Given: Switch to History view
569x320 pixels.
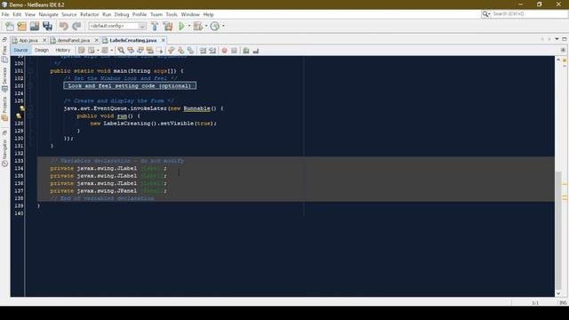Looking at the screenshot, I should coord(62,50).
